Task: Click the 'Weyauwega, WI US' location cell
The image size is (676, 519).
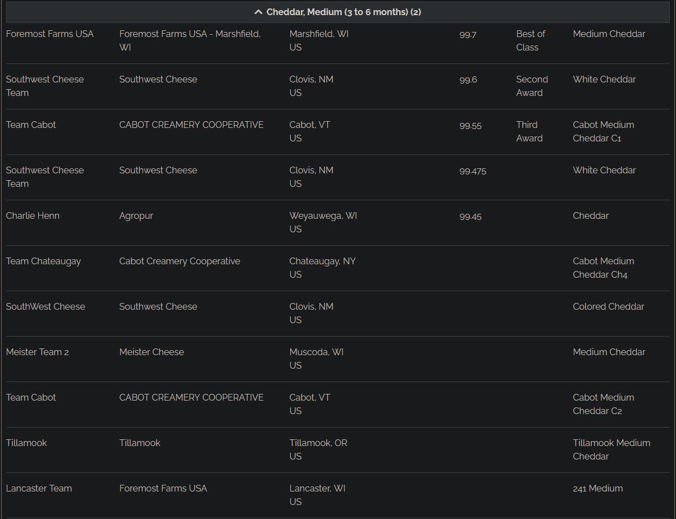Action: click(x=323, y=223)
